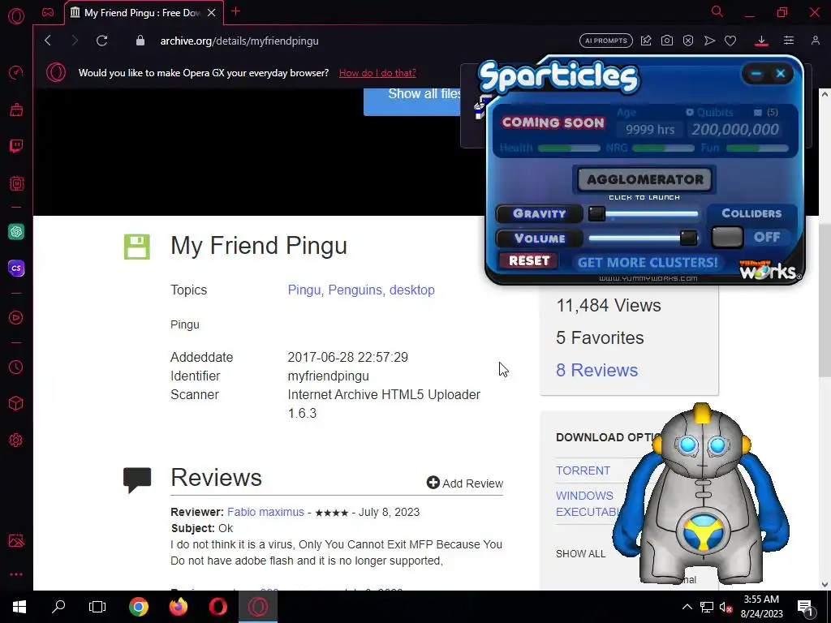Open the Pingu topic link
Image resolution: width=831 pixels, height=623 pixels.
click(x=304, y=290)
